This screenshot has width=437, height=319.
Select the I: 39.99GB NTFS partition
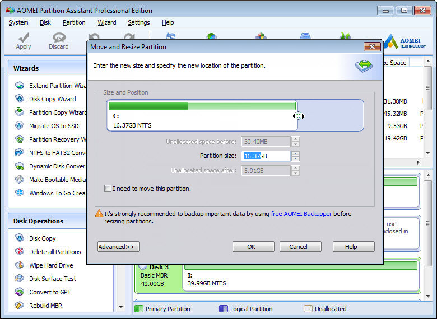coord(302,277)
